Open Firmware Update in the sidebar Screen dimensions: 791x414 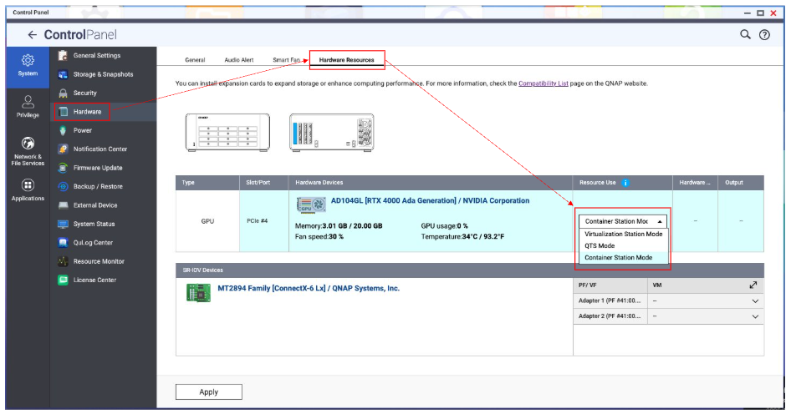(99, 168)
